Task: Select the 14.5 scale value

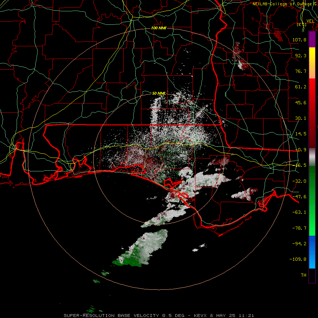Action: [301, 134]
